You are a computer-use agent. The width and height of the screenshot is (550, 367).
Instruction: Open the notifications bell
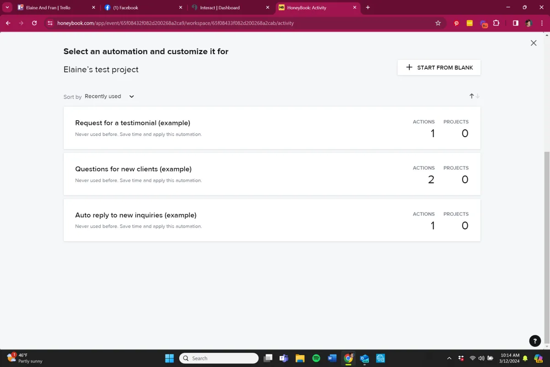525,358
